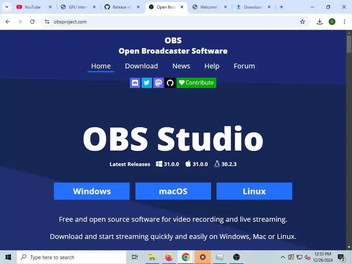
Task: Close the Welcome tab
Action: coord(225,7)
